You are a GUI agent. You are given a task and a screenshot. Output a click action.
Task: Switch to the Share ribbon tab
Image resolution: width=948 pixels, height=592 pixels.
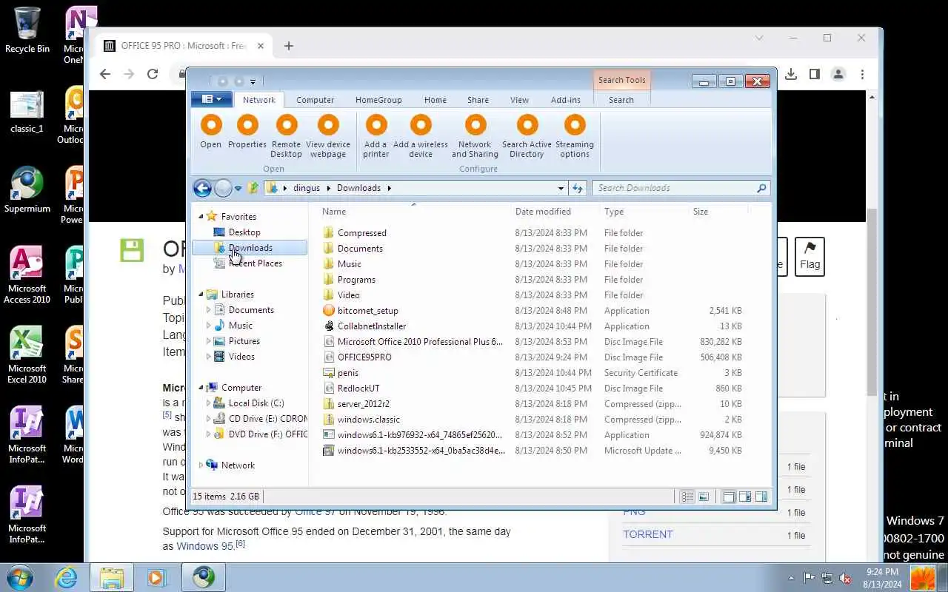pyautogui.click(x=478, y=100)
